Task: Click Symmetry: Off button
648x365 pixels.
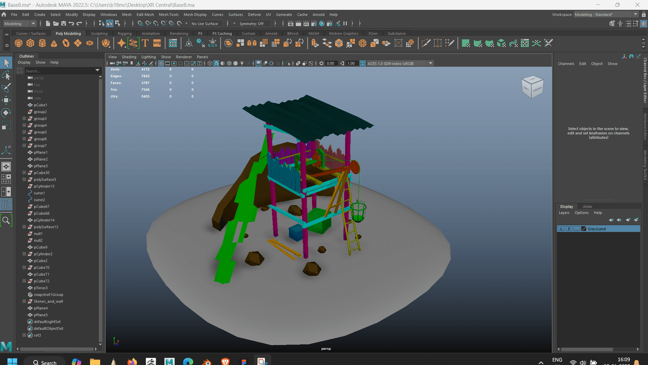Action: pyautogui.click(x=251, y=24)
